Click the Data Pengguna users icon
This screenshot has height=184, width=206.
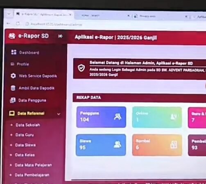(x=13, y=100)
